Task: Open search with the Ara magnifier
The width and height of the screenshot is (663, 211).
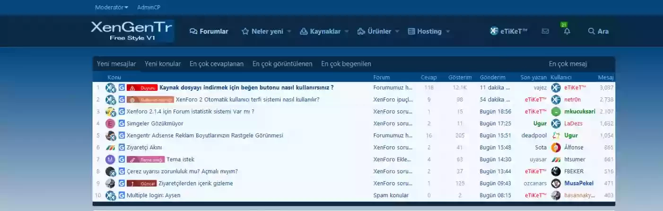Action: pyautogui.click(x=598, y=31)
